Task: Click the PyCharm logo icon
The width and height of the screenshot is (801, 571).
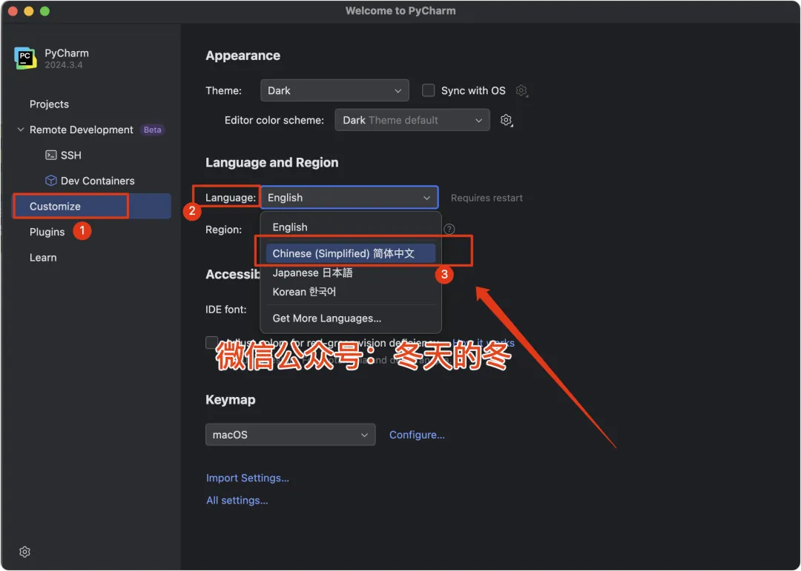Action: point(25,59)
